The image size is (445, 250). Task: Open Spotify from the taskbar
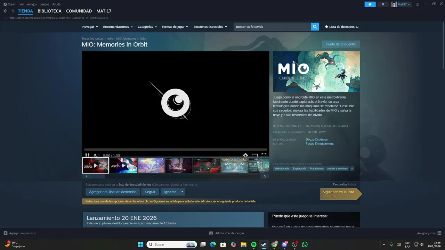(x=253, y=244)
